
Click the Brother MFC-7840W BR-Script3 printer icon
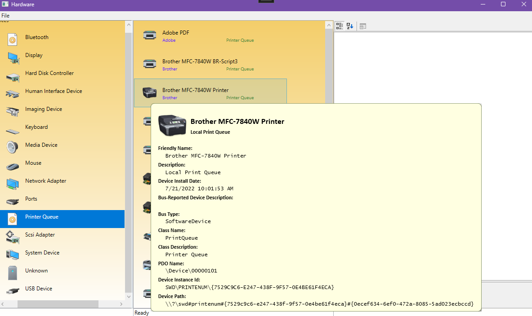150,64
